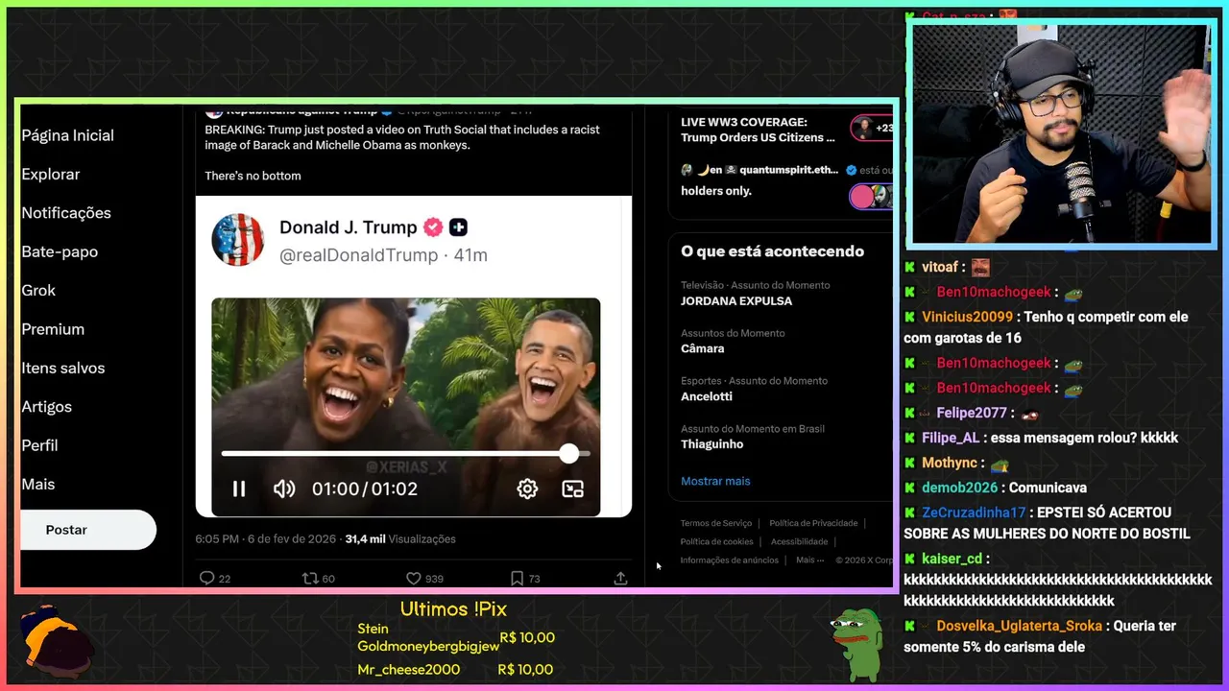This screenshot has height=691, width=1229.
Task: Expand the Mais menu in sidebar
Action: point(38,484)
